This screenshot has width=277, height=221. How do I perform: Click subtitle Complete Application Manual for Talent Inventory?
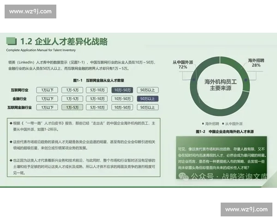[x=41, y=50]
